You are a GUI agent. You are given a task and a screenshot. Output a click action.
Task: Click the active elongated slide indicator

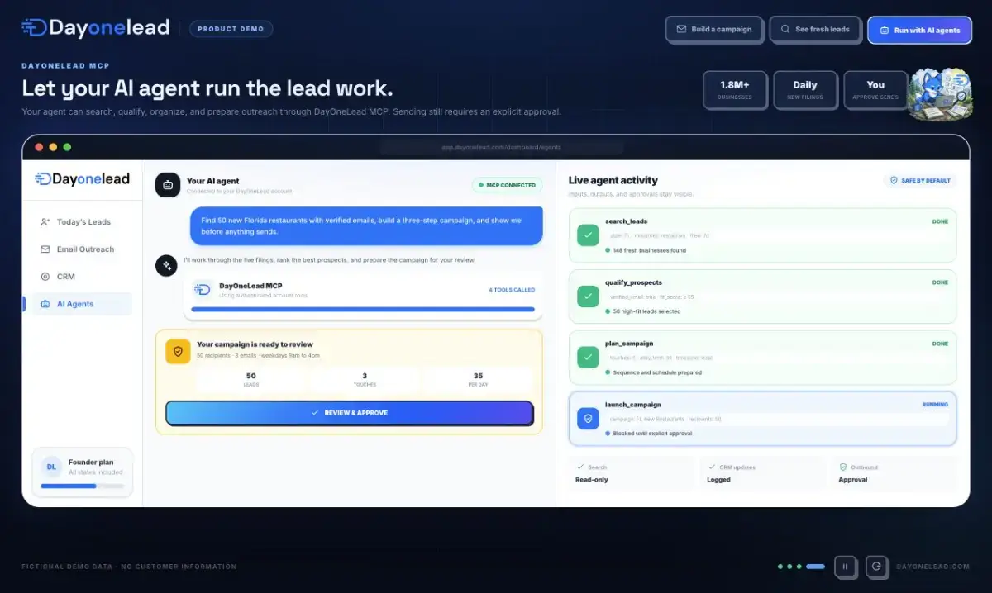[x=815, y=567]
